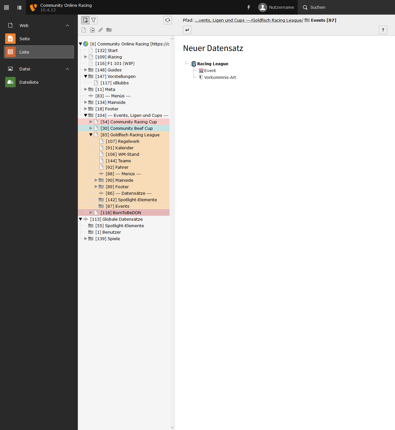Image resolution: width=395 pixels, height=430 pixels.
Task: Click the page icon of [132] Start
Action: click(x=91, y=50)
